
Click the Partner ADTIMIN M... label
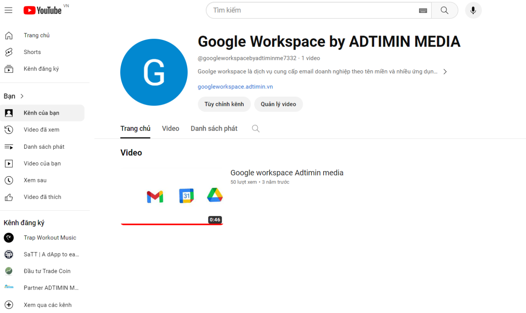coord(51,288)
